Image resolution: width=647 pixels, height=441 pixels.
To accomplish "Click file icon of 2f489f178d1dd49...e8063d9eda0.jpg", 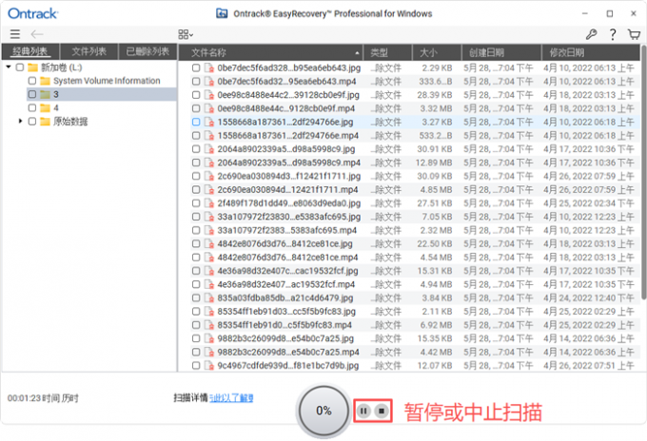I will [209, 203].
